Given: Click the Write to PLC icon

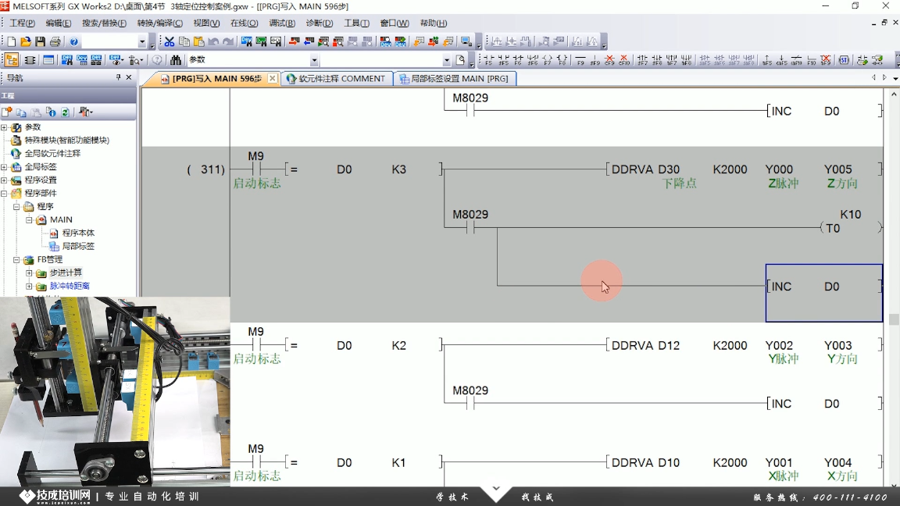Looking at the screenshot, I should pos(295,41).
